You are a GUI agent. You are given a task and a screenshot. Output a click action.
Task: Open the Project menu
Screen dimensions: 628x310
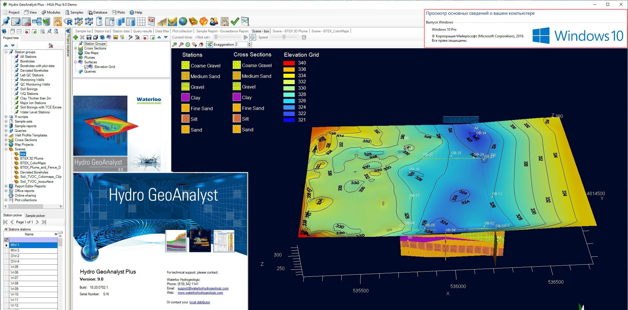12,12
